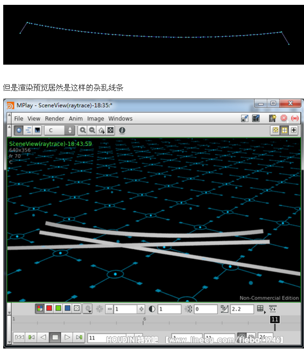
Task: Click the red stop render icon
Action: coord(284,118)
